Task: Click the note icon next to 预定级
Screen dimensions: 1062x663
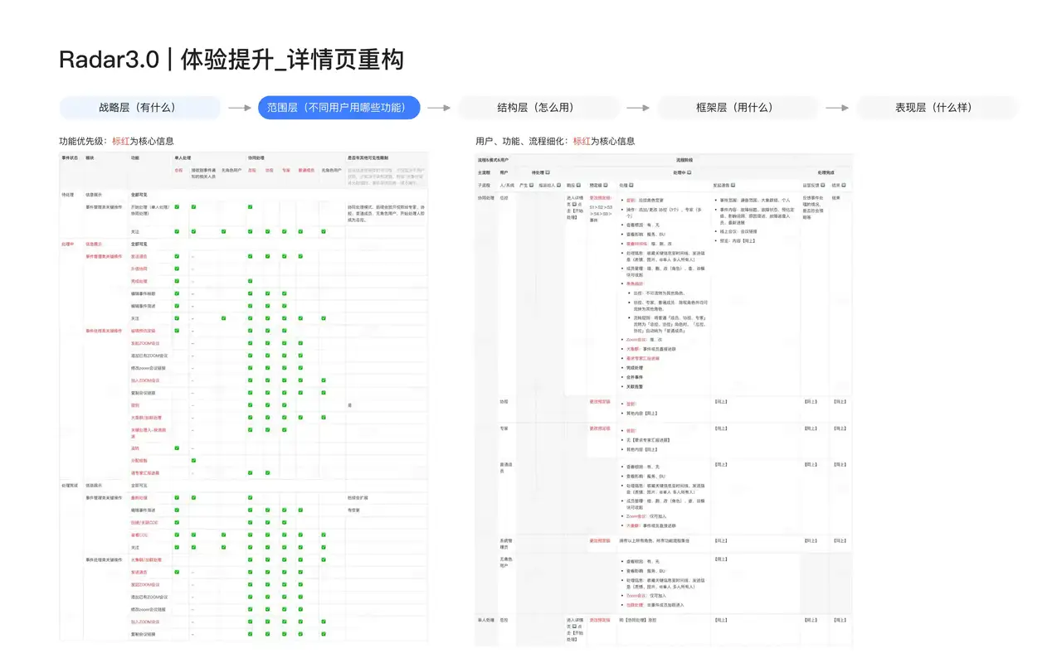Action: click(x=605, y=185)
